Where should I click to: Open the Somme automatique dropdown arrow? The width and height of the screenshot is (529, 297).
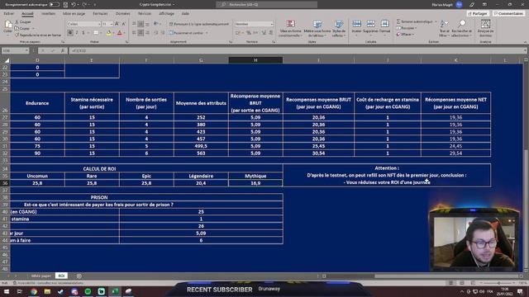(x=436, y=21)
